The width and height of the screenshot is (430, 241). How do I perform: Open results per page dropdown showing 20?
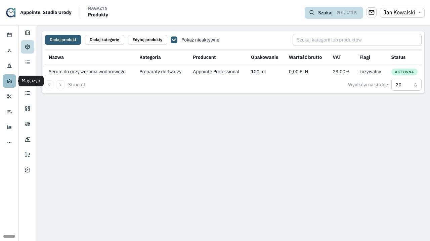pyautogui.click(x=406, y=85)
